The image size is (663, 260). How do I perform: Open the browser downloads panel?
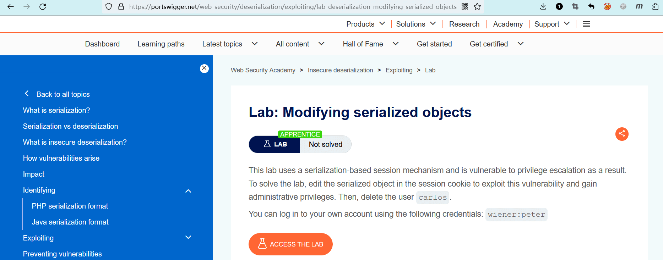[x=543, y=6]
